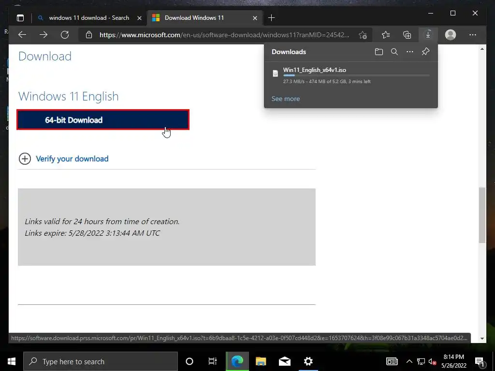This screenshot has height=371, width=495.
Task: Click the Links expire date text
Action: click(x=92, y=233)
